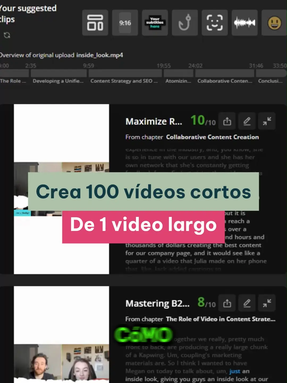Open the Mastering B2... clip video thumbnail
This screenshot has width=287, height=383.
click(61, 335)
